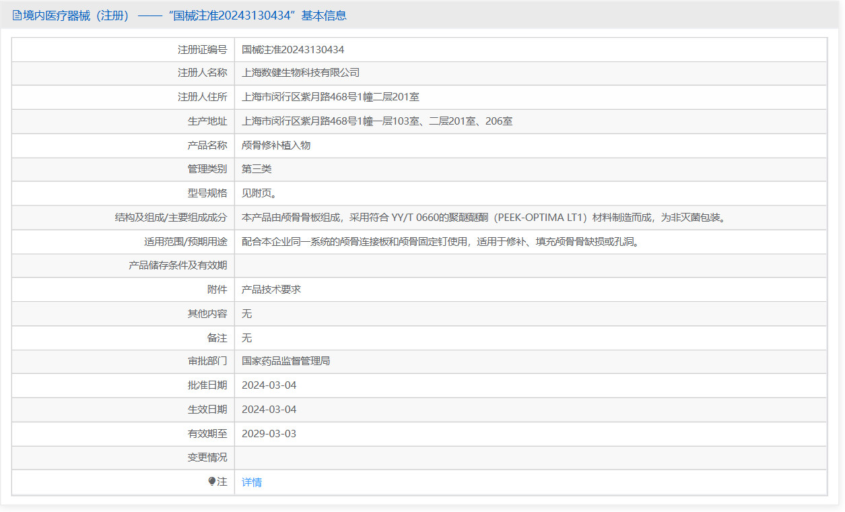This screenshot has width=845, height=512.
Task: Select product name 颅骨修补植入物
Action: pos(276,145)
